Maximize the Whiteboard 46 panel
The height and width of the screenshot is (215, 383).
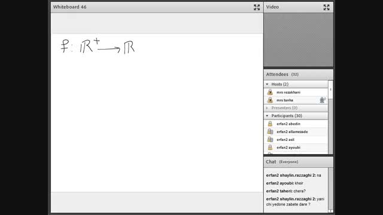pos(257,7)
